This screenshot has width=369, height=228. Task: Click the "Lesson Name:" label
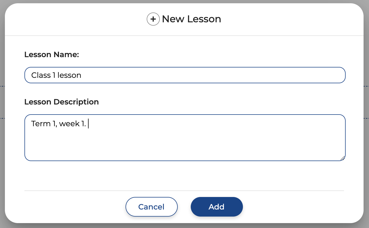tap(52, 55)
